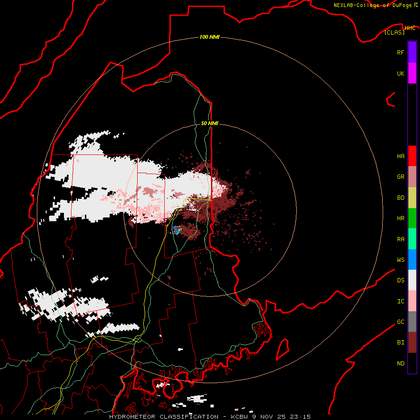Click the BI brown legend swatch

412,343
